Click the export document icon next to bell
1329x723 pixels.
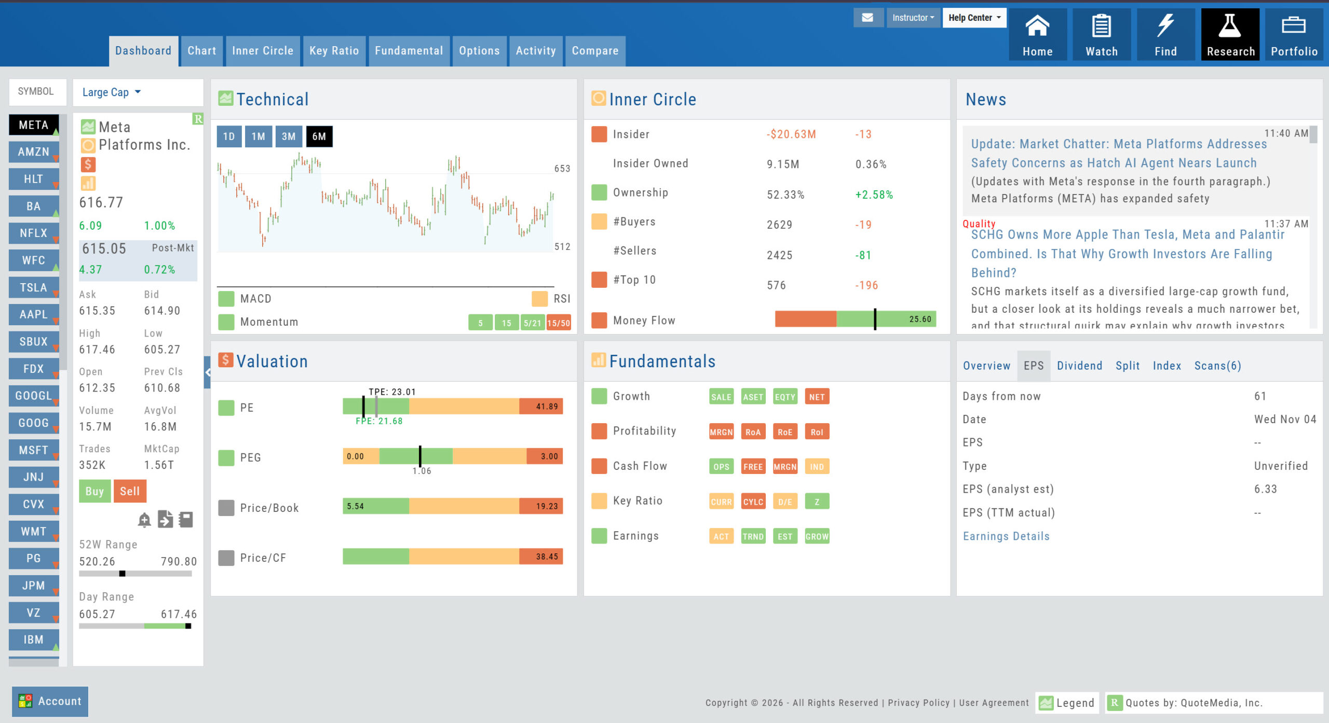tap(165, 519)
